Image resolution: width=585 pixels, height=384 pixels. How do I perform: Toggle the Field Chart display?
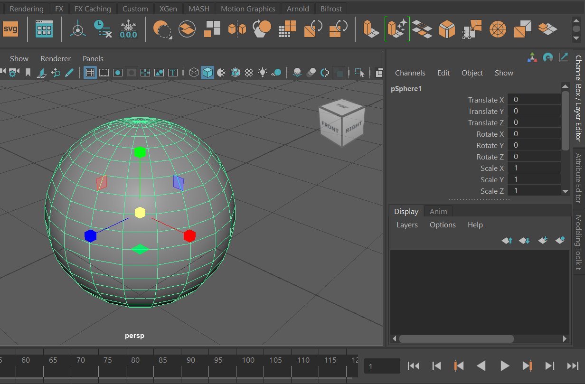(x=145, y=73)
